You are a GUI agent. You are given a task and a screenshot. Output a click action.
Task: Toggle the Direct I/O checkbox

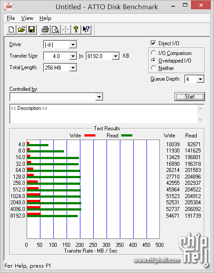153,43
